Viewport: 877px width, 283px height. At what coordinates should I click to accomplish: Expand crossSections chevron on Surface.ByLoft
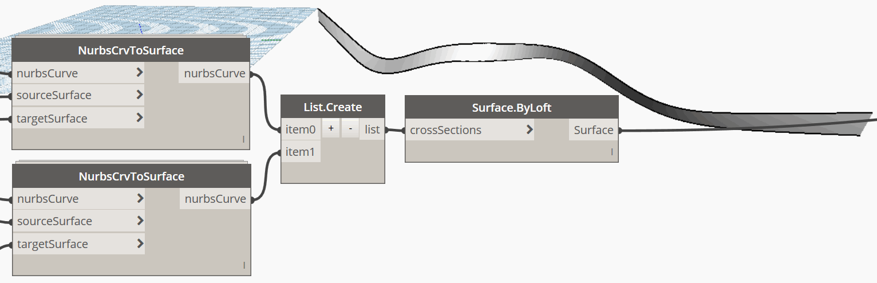pos(530,129)
